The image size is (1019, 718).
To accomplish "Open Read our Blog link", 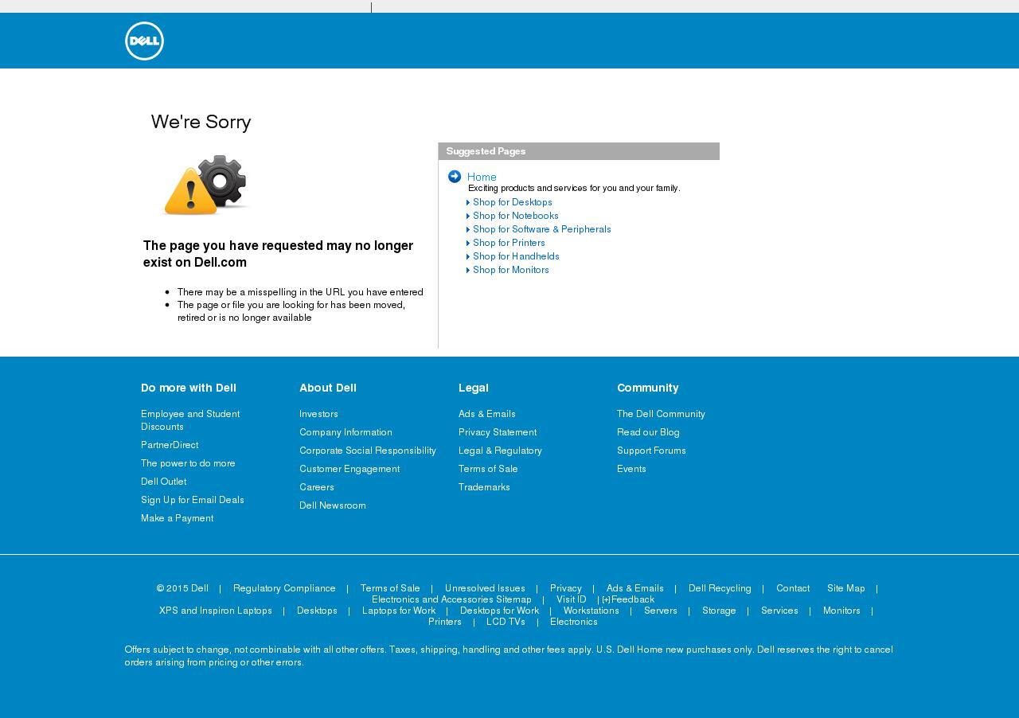I will pos(648,432).
